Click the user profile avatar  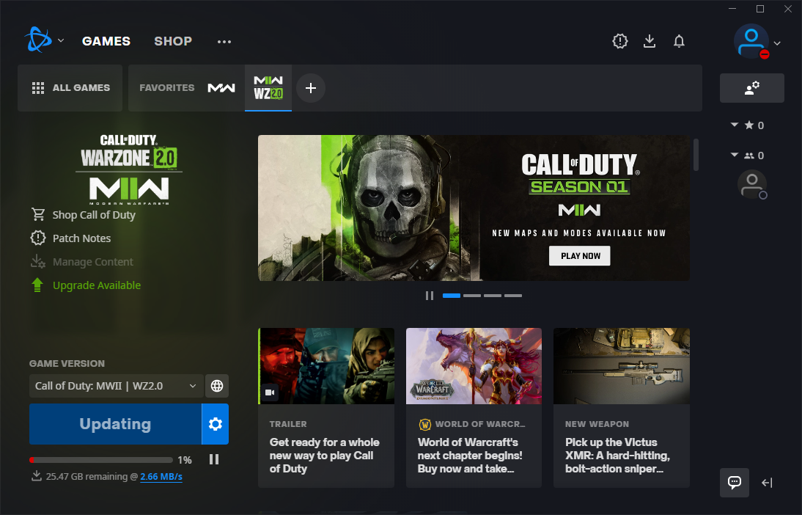coord(751,41)
